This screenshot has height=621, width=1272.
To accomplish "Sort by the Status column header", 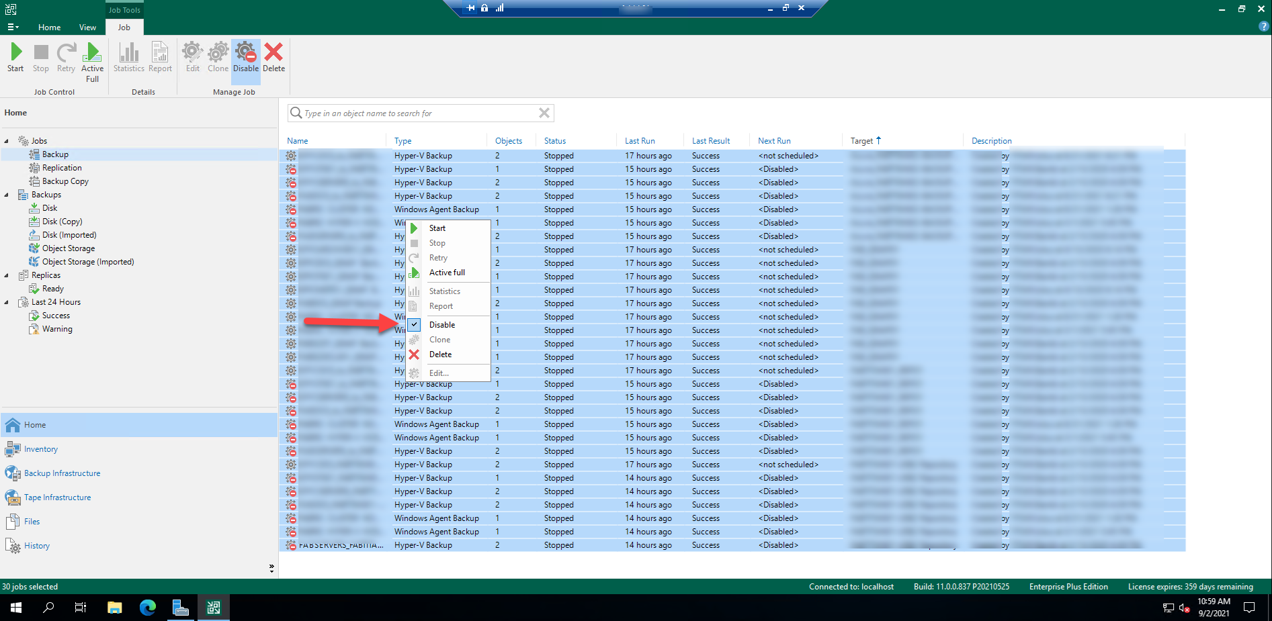I will click(x=555, y=141).
